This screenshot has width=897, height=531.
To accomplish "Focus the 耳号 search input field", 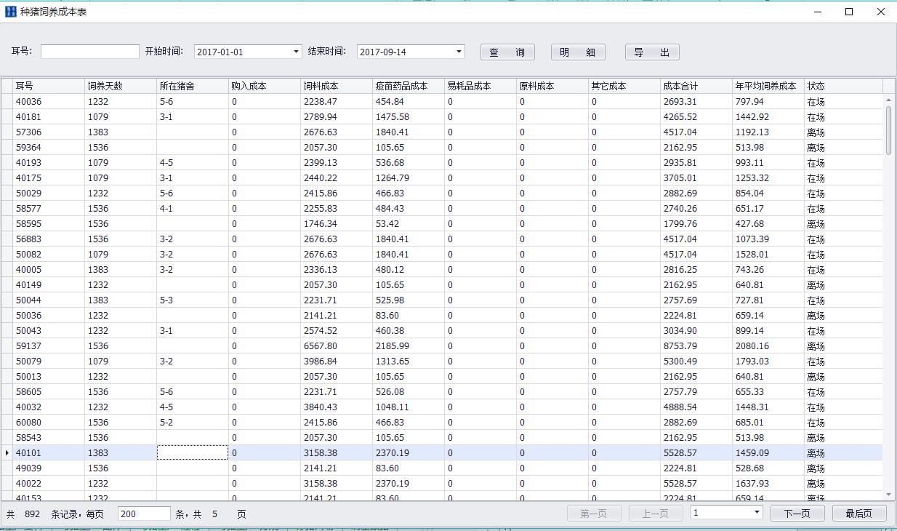I will point(90,52).
